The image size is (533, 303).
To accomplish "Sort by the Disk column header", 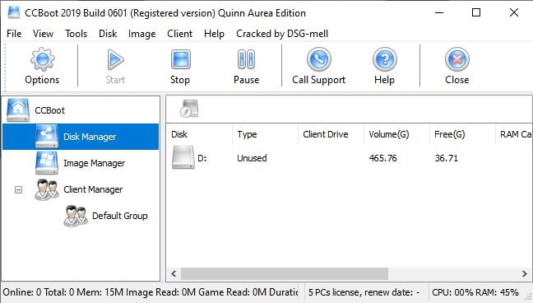I will pyautogui.click(x=199, y=134).
